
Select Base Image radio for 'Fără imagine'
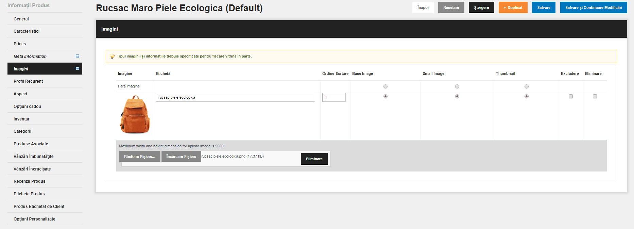coord(385,86)
